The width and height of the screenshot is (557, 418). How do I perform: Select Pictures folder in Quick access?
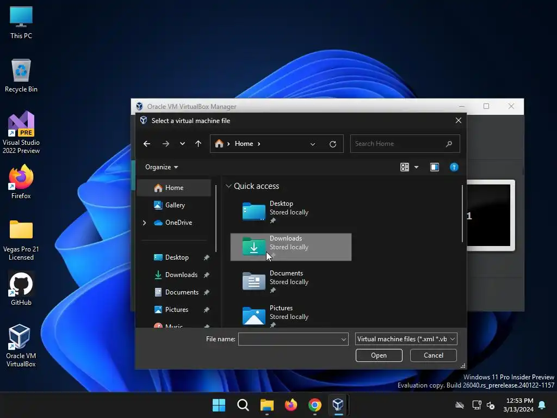tap(290, 316)
